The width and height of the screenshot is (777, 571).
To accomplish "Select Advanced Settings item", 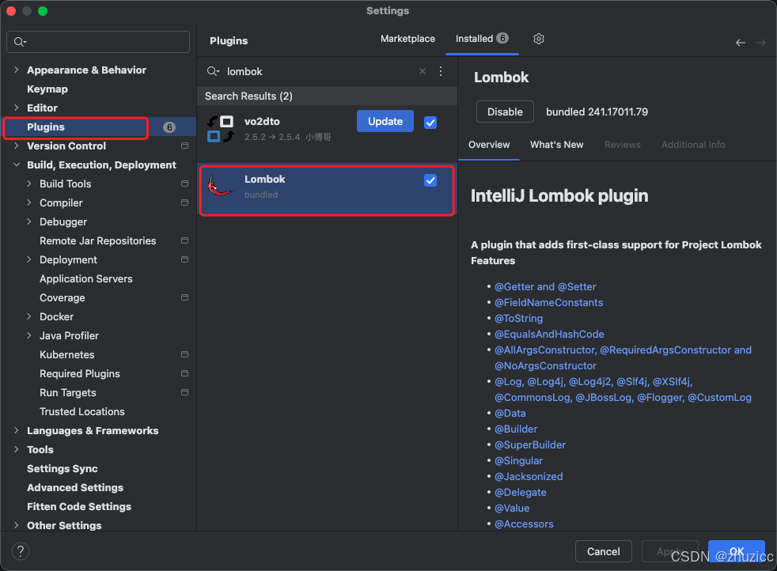I will [x=75, y=487].
